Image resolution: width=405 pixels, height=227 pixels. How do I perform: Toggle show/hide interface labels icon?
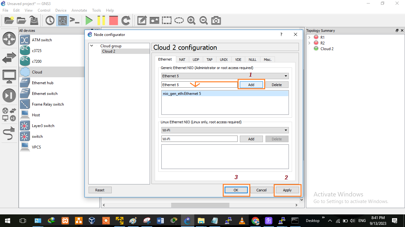(x=62, y=21)
